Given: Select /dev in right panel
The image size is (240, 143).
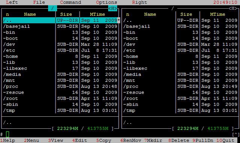Looking at the screenshot, I should pyautogui.click(x=180, y=44).
